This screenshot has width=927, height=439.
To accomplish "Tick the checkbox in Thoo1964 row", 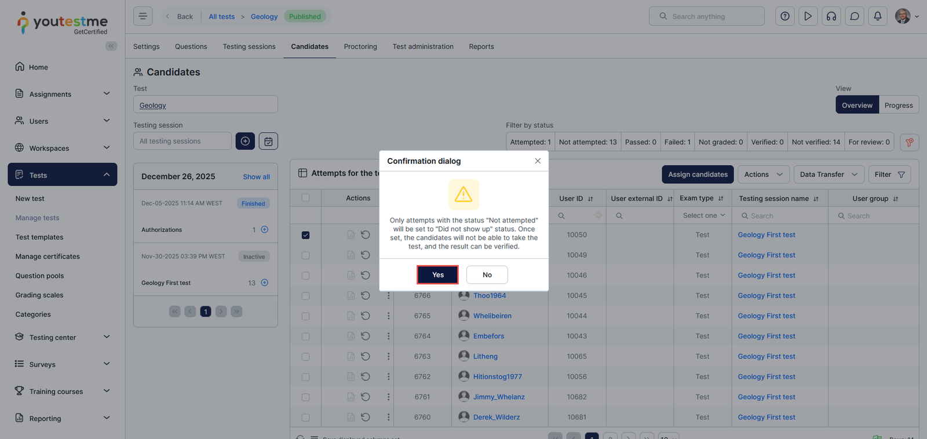I will tap(305, 296).
